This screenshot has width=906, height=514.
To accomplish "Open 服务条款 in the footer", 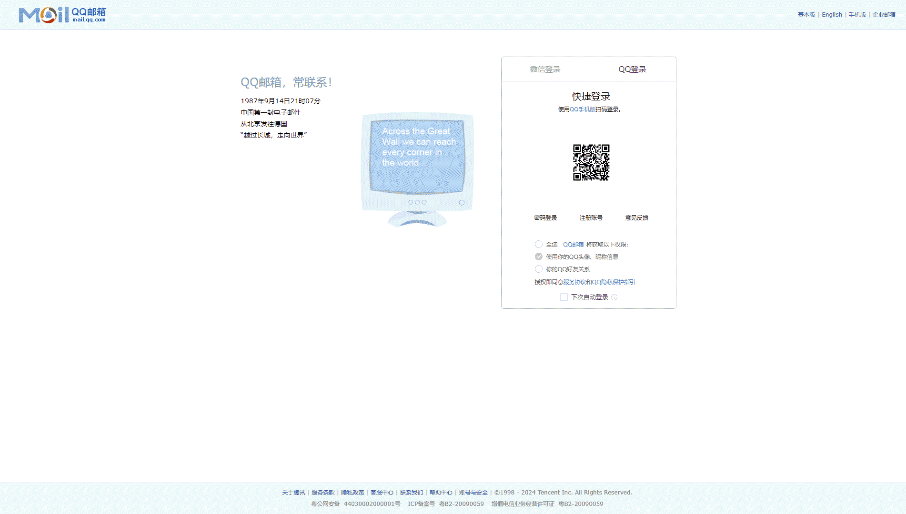I will [x=323, y=493].
